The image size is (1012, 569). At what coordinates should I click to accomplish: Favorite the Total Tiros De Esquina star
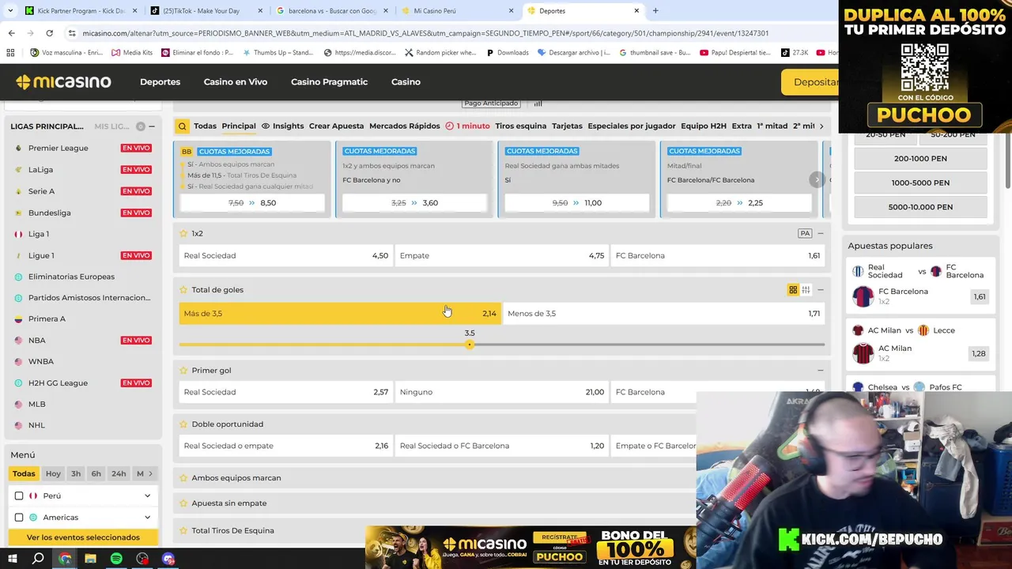(183, 530)
